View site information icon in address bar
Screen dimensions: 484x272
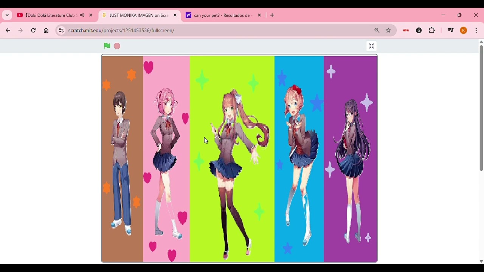(x=61, y=30)
